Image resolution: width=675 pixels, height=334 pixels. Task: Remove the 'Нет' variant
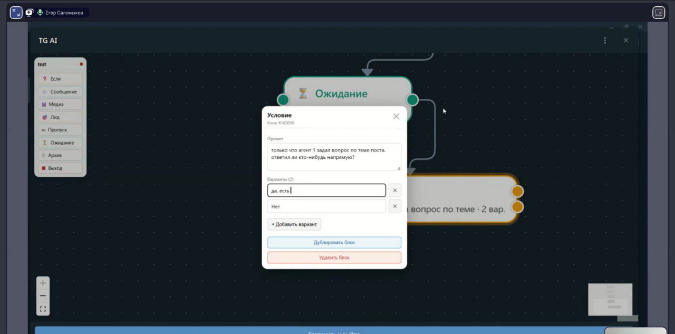(395, 206)
